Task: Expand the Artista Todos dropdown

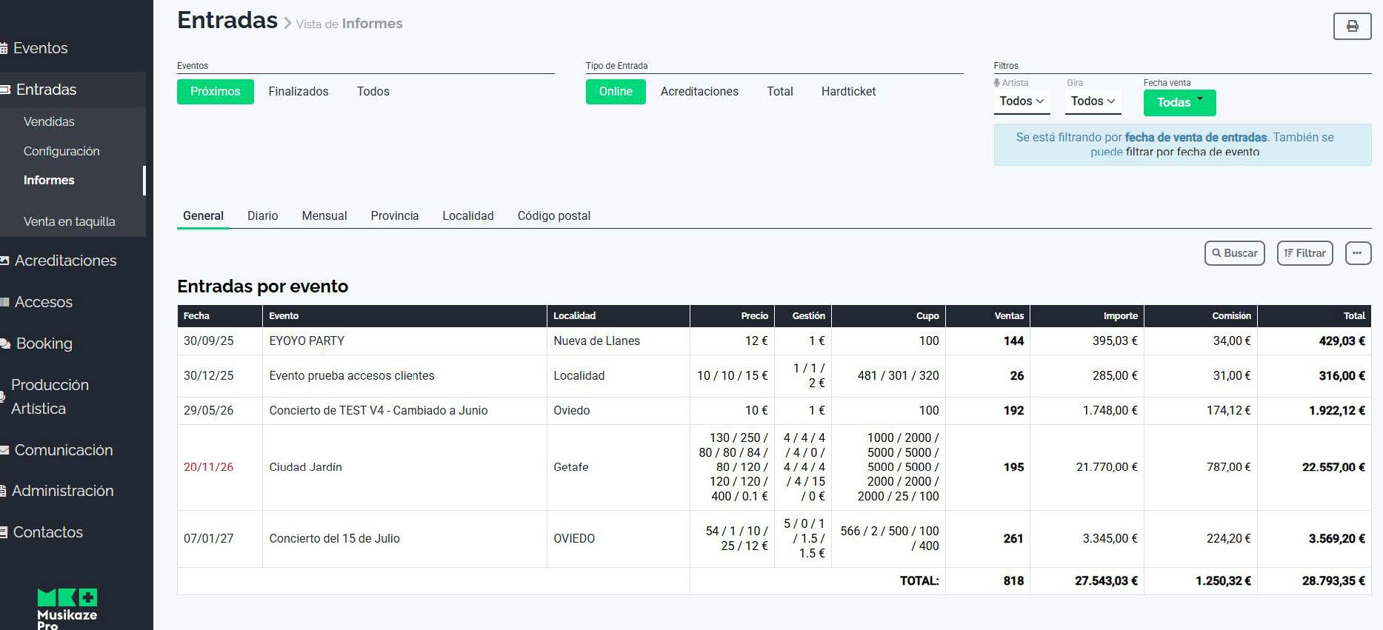Action: 1022,101
